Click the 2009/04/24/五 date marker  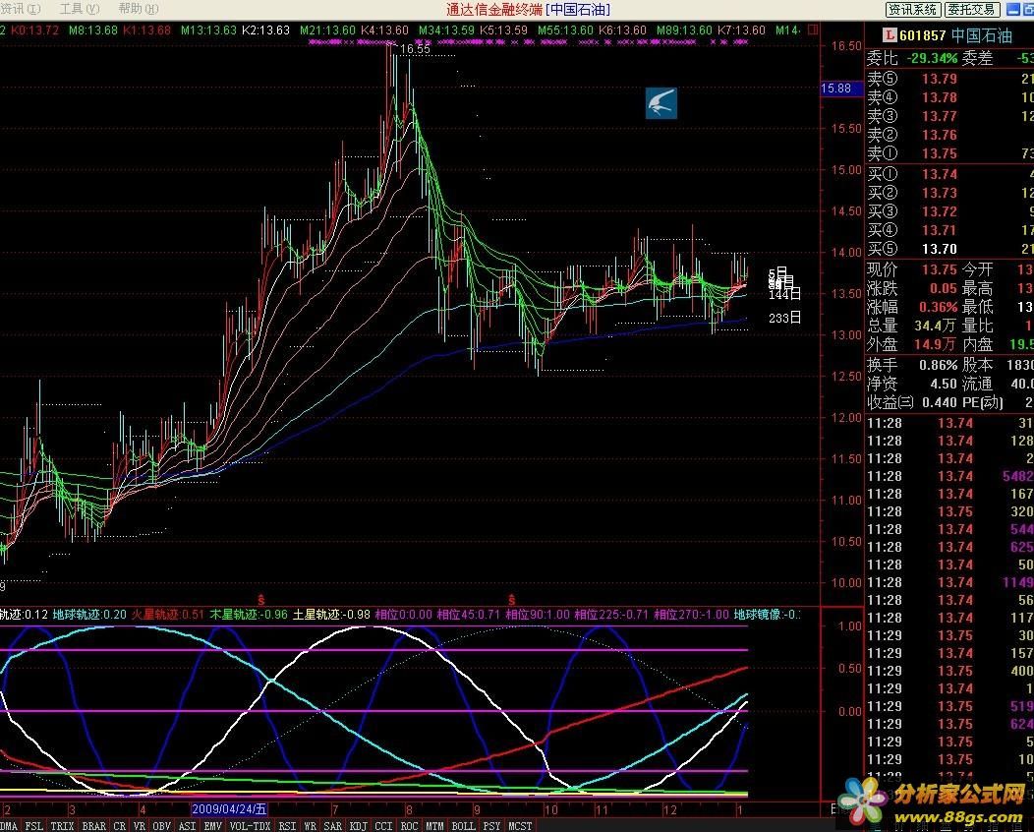tap(229, 809)
